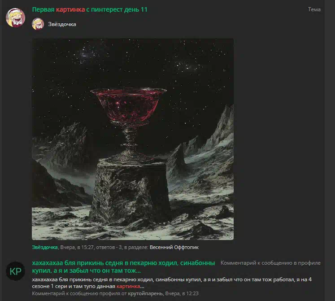Viewport: 335px width, 301px height.
Task: Click the highlighted red 'картинка' word in comment snippet
Action: click(x=128, y=286)
